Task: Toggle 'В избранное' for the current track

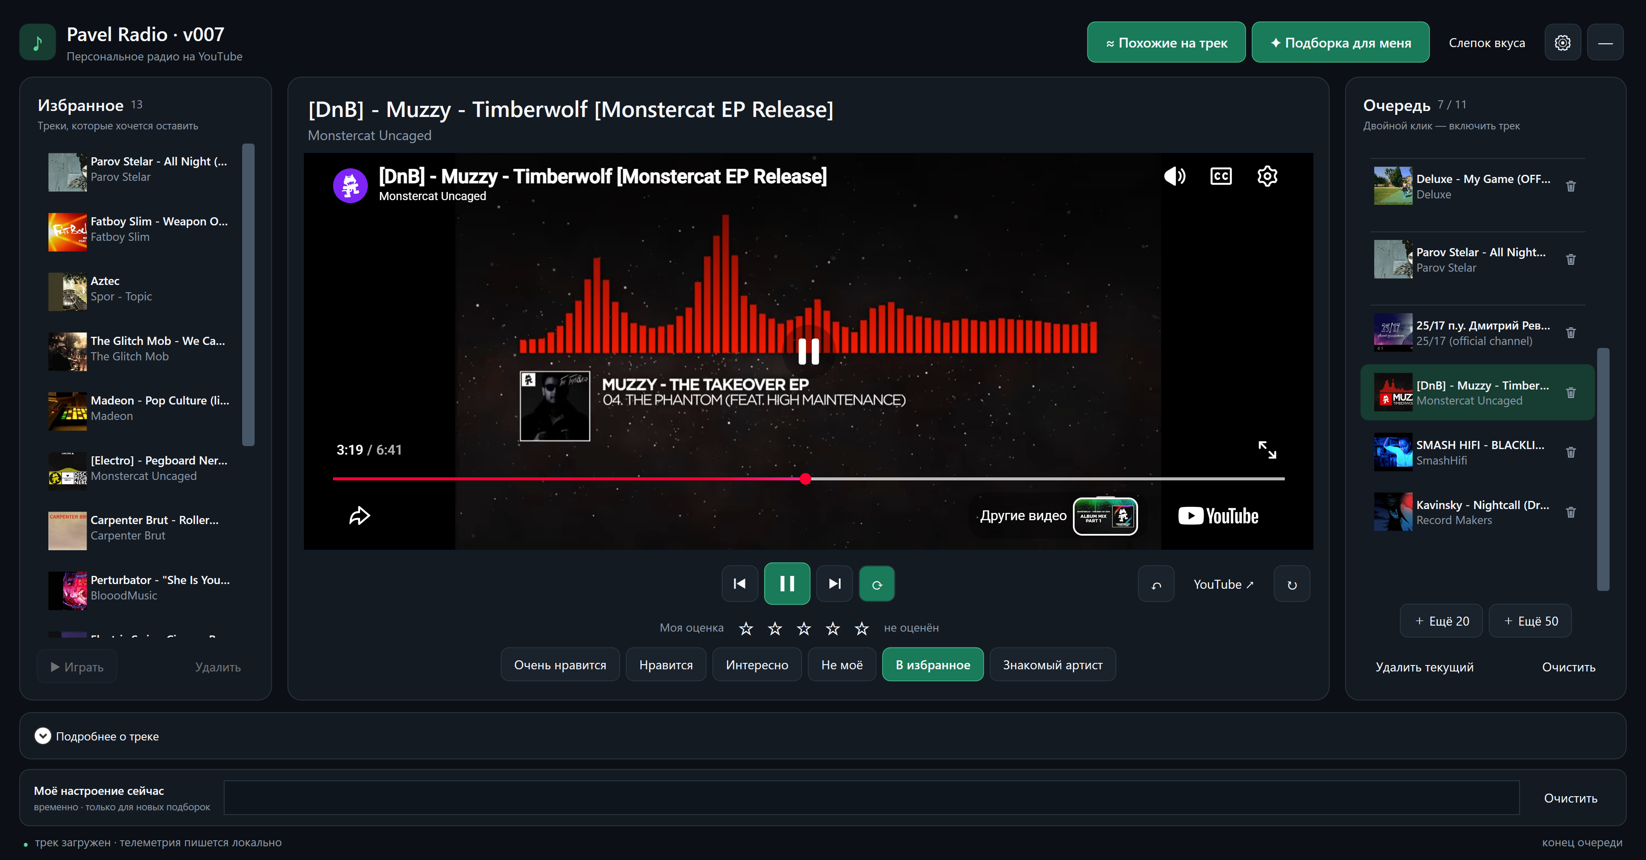Action: (932, 665)
